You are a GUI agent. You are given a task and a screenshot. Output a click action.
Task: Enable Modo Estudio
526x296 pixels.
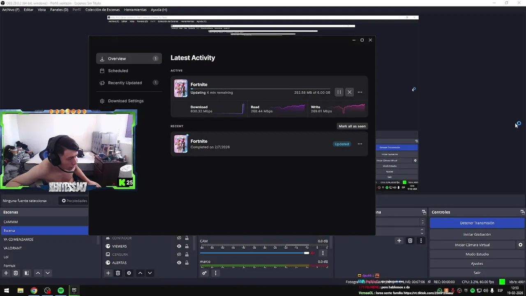click(477, 254)
